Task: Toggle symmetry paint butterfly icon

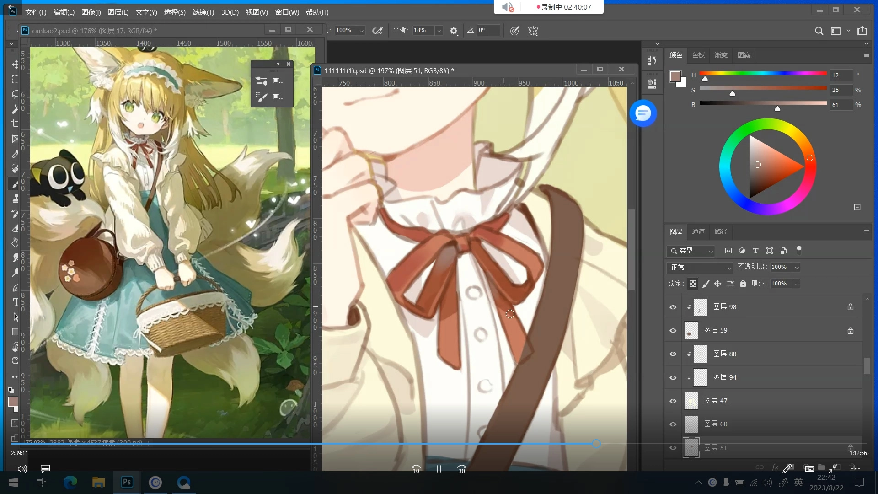Action: pyautogui.click(x=533, y=31)
